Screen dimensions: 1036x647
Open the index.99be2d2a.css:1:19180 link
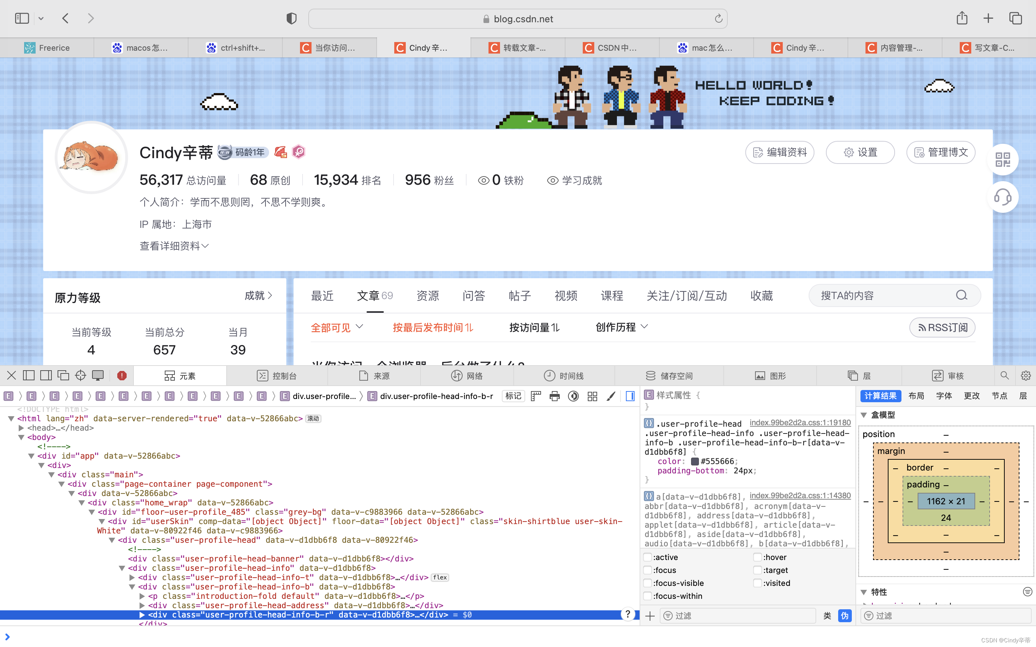tap(800, 422)
